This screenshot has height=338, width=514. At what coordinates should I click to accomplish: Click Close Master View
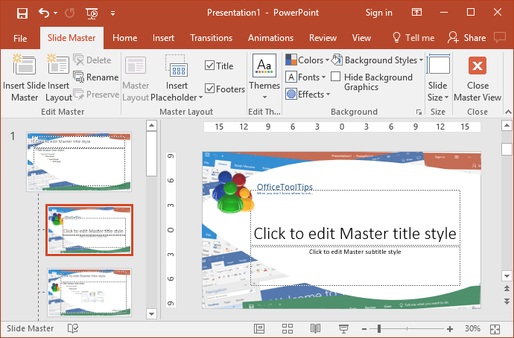pos(477,79)
